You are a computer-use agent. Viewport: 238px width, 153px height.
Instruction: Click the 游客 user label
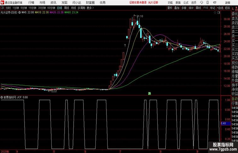[228, 3]
